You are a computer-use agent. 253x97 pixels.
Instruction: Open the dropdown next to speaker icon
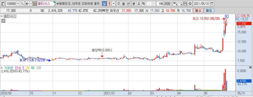31,4
